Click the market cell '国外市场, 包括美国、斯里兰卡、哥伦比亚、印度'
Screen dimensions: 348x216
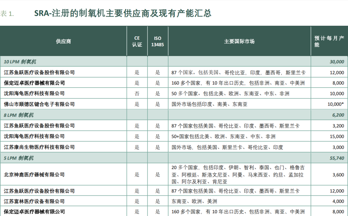(x=227, y=147)
